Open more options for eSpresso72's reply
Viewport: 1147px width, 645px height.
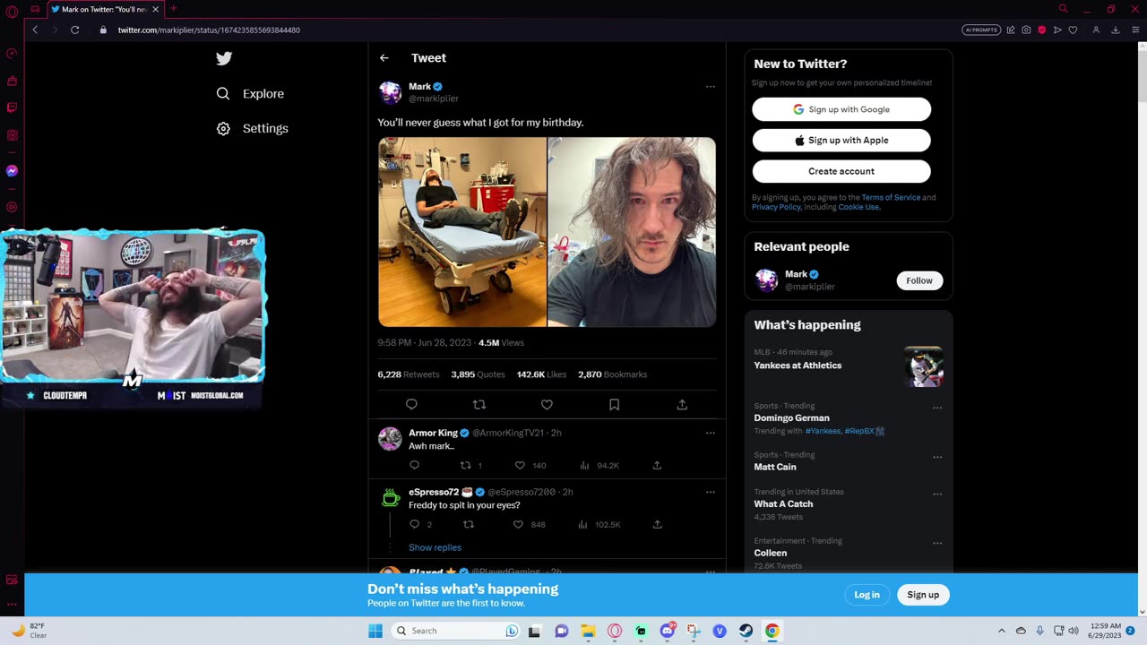click(711, 492)
